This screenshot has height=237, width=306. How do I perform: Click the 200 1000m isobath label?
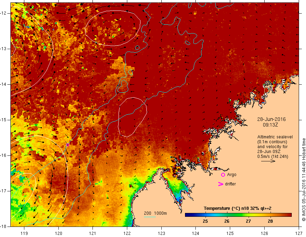coord(155,213)
